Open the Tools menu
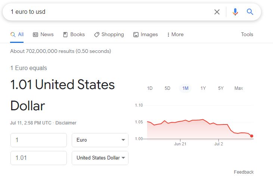 [247, 34]
